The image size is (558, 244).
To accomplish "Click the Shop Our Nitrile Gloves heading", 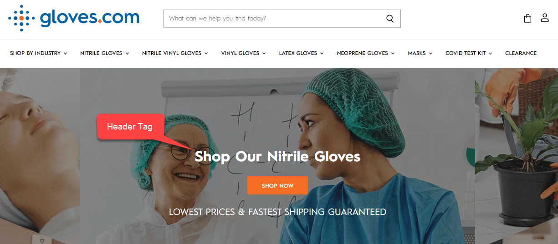I will click(x=277, y=157).
